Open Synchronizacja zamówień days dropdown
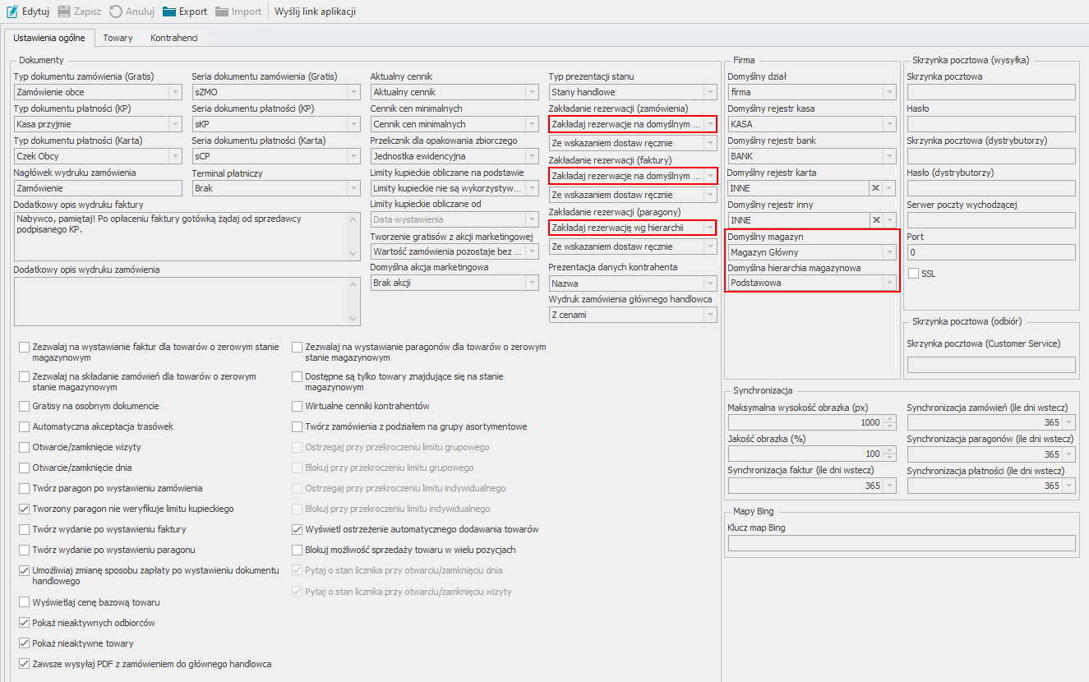This screenshot has height=682, width=1089. click(1068, 422)
